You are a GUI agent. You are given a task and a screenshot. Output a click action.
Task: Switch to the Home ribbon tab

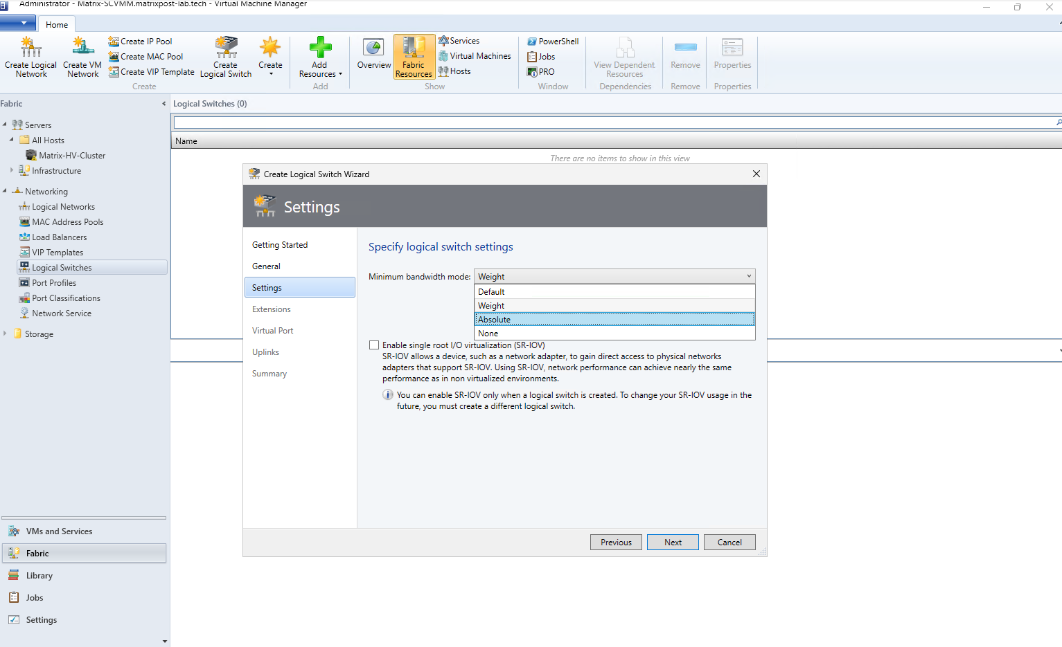[x=57, y=25]
